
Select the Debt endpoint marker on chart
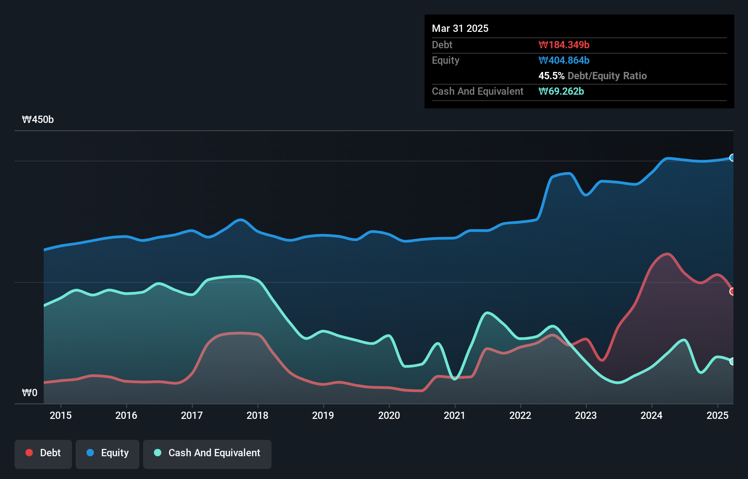(x=732, y=291)
